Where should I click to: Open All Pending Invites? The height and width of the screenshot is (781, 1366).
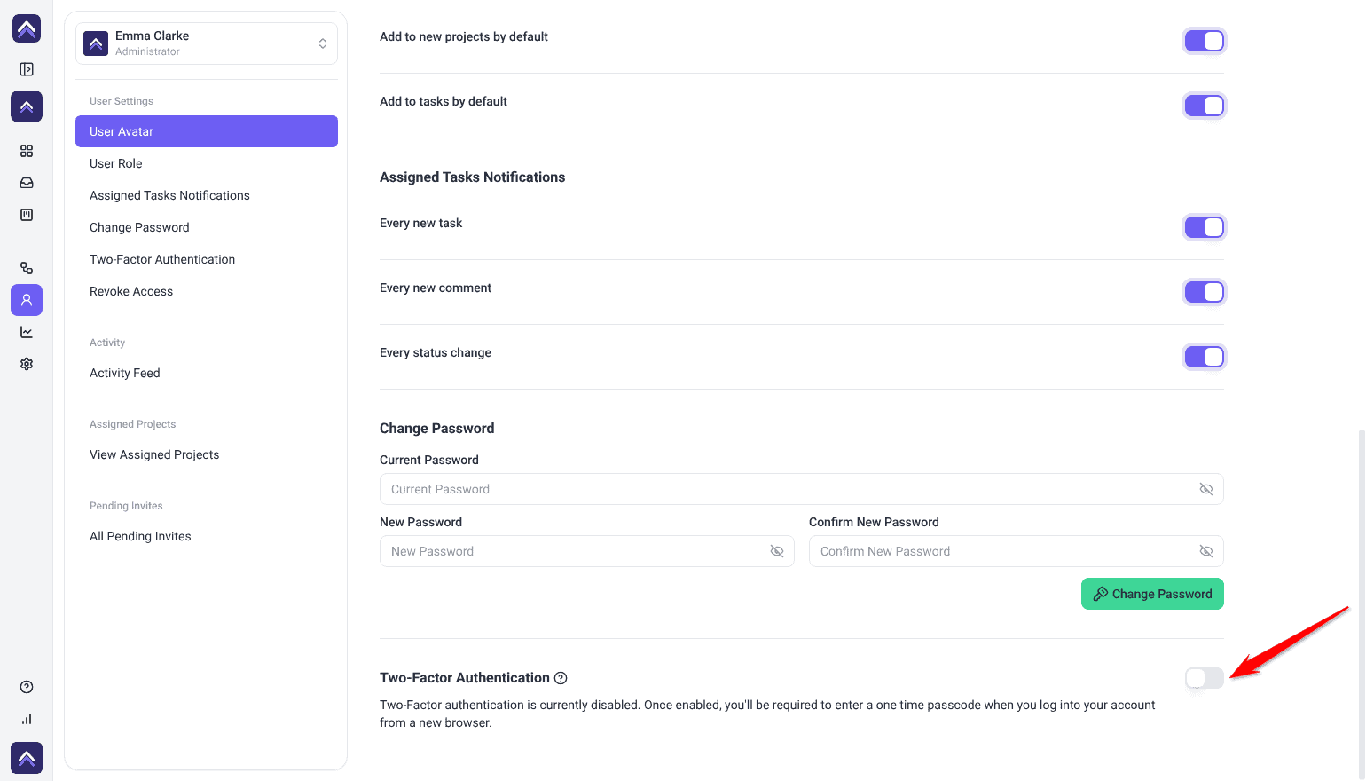click(x=207, y=536)
